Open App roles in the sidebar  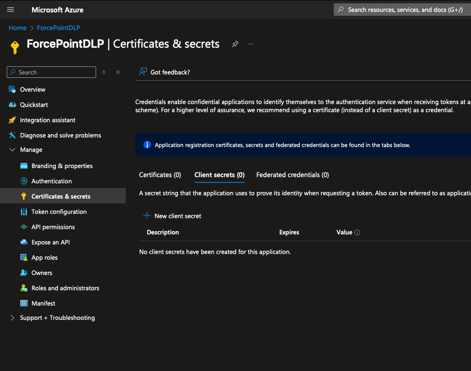[44, 257]
